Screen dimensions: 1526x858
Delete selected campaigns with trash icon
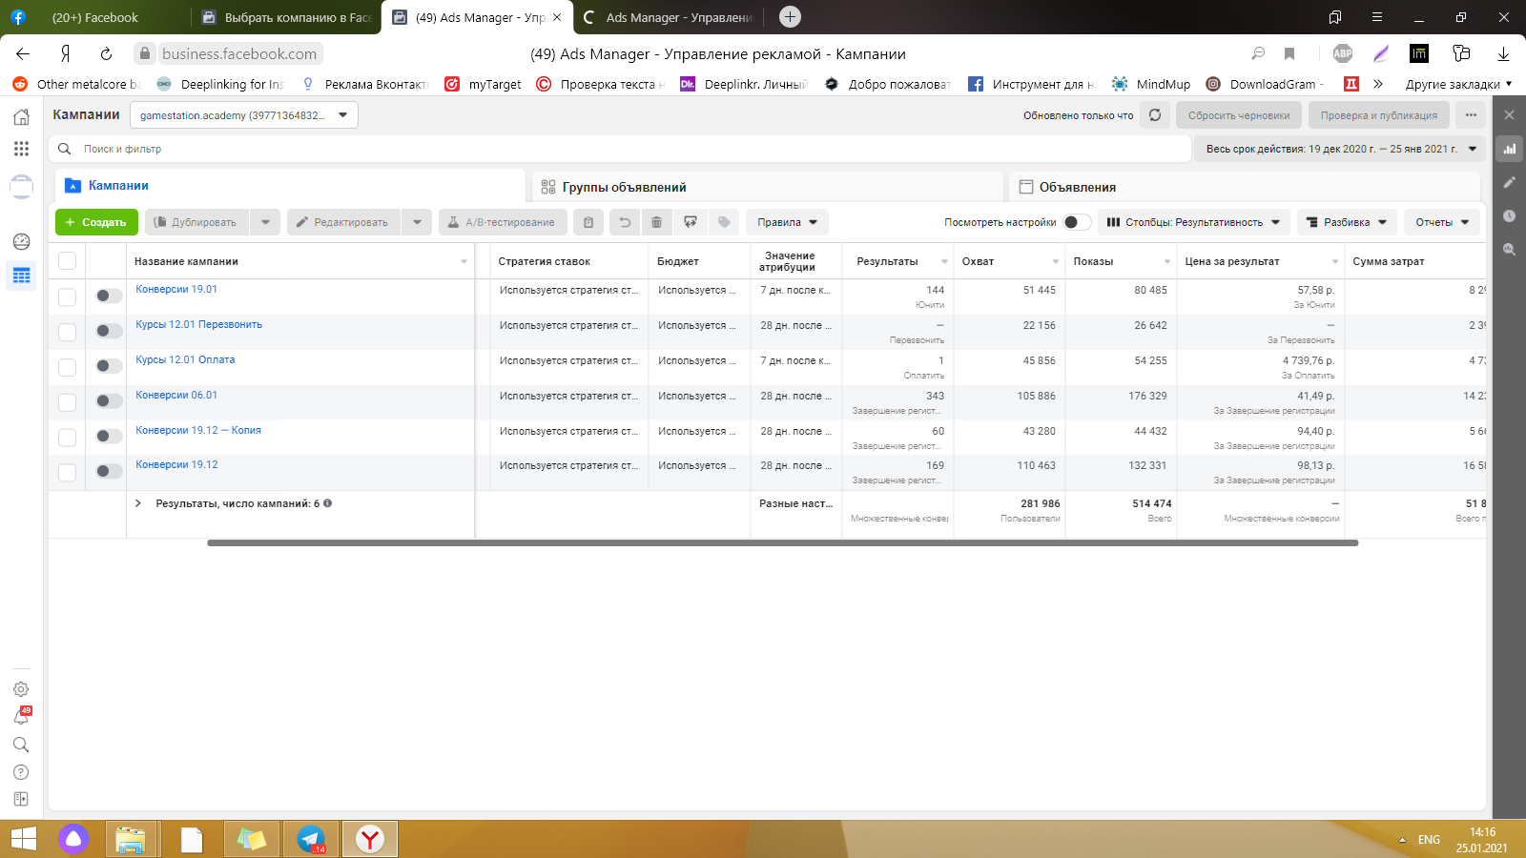click(x=656, y=222)
